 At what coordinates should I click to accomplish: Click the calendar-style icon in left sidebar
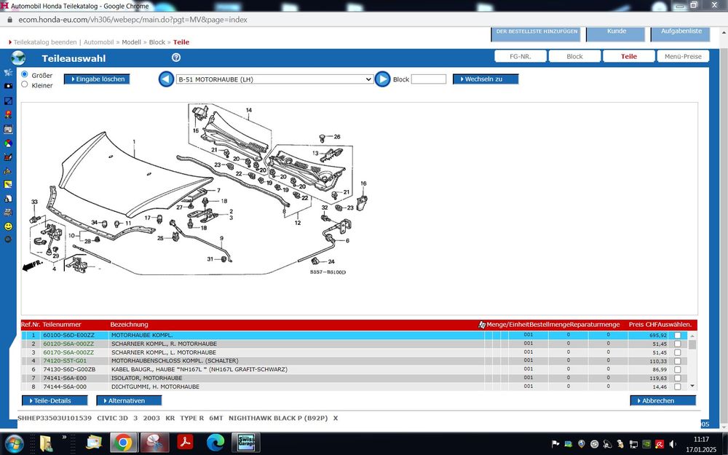click(8, 129)
